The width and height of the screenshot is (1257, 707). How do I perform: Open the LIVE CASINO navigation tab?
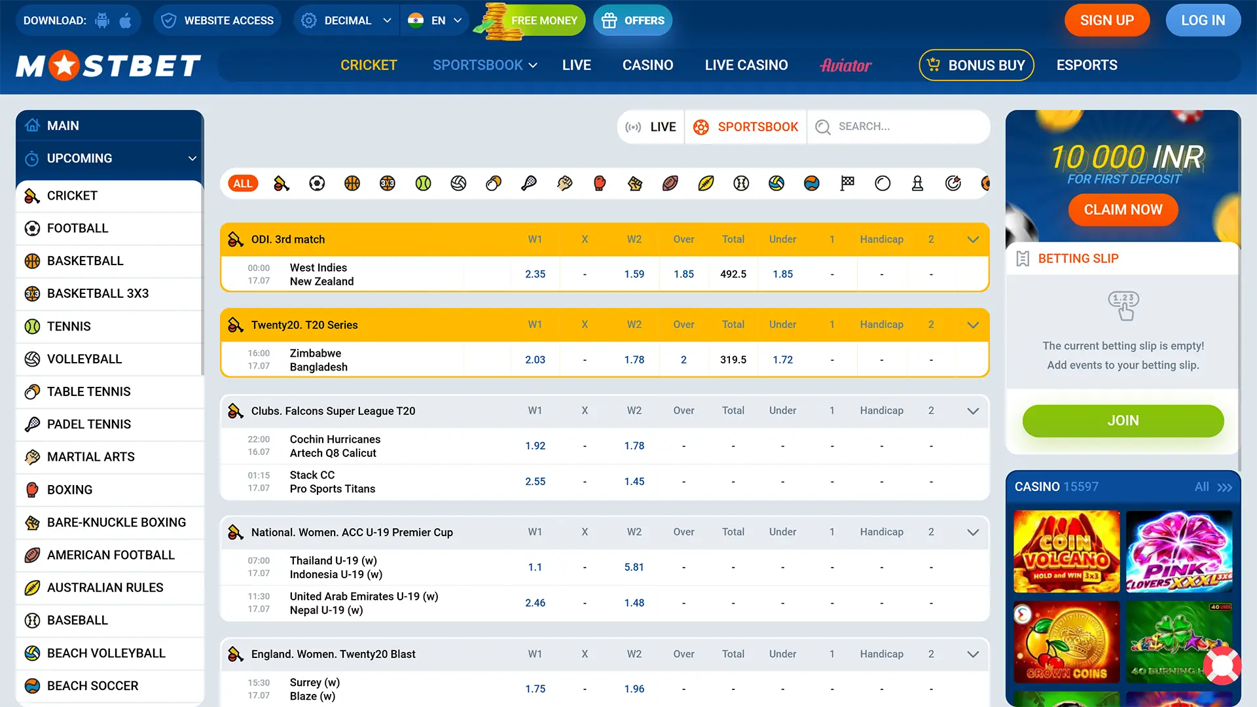click(746, 65)
